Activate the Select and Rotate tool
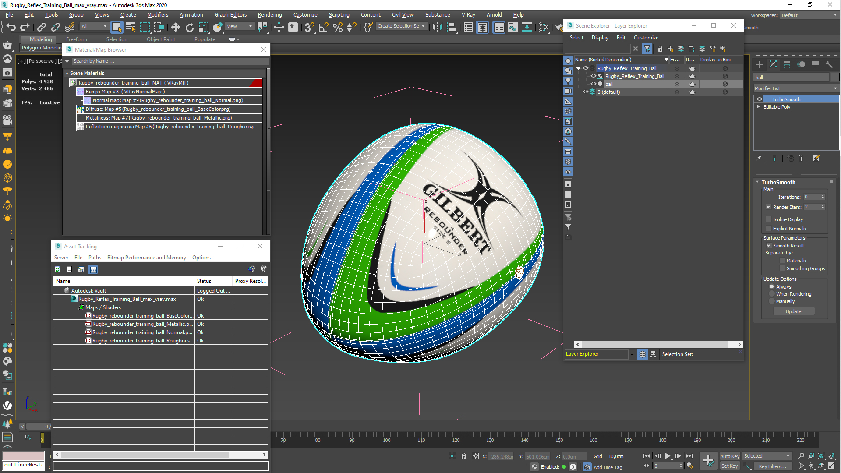Viewport: 841px width, 473px height. [x=189, y=27]
